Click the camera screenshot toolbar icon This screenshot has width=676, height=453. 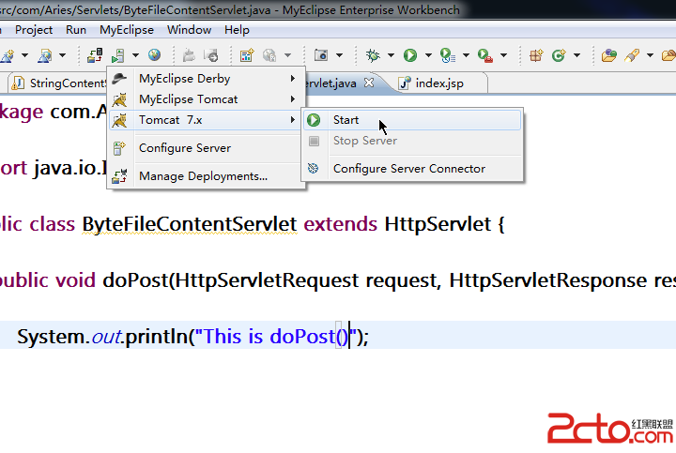click(321, 55)
